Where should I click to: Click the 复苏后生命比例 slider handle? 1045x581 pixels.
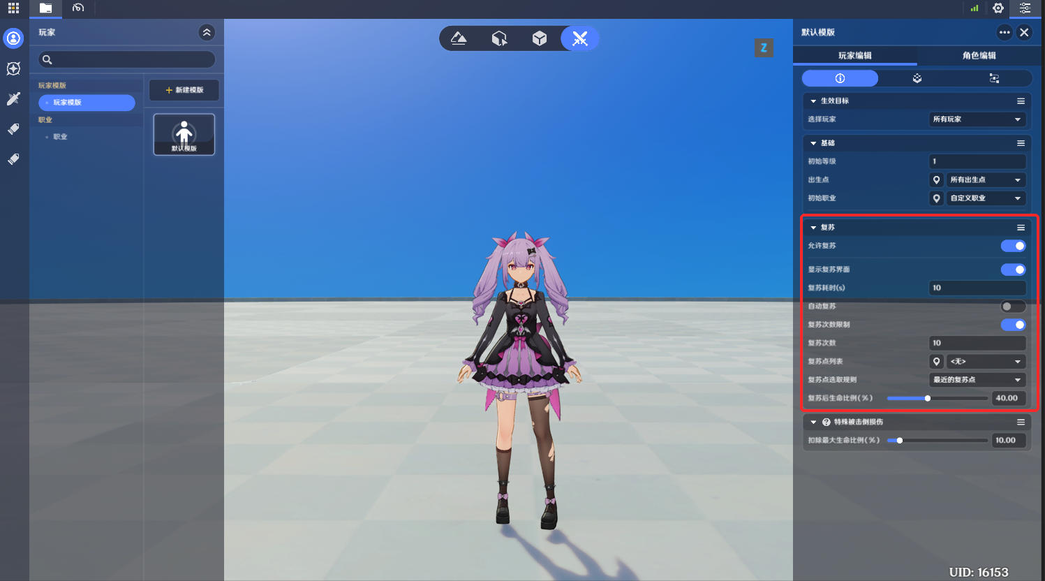click(928, 399)
